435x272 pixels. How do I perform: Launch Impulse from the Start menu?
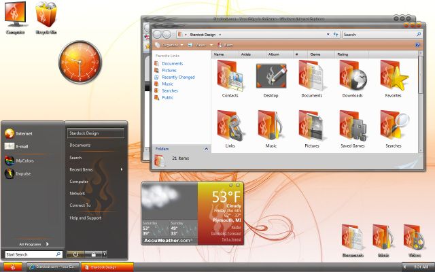pyautogui.click(x=18, y=173)
